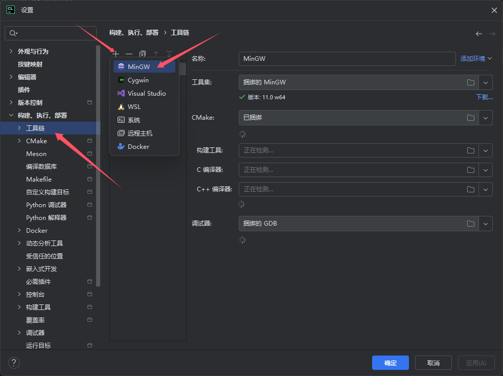
Task: Click the 名称 text field
Action: pos(347,59)
